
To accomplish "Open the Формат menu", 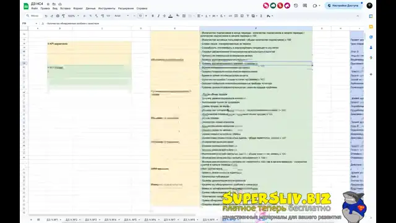I will click(78, 8).
